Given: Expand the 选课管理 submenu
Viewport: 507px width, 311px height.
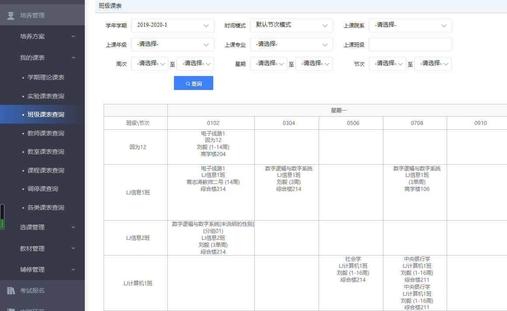Looking at the screenshot, I should tap(73, 227).
